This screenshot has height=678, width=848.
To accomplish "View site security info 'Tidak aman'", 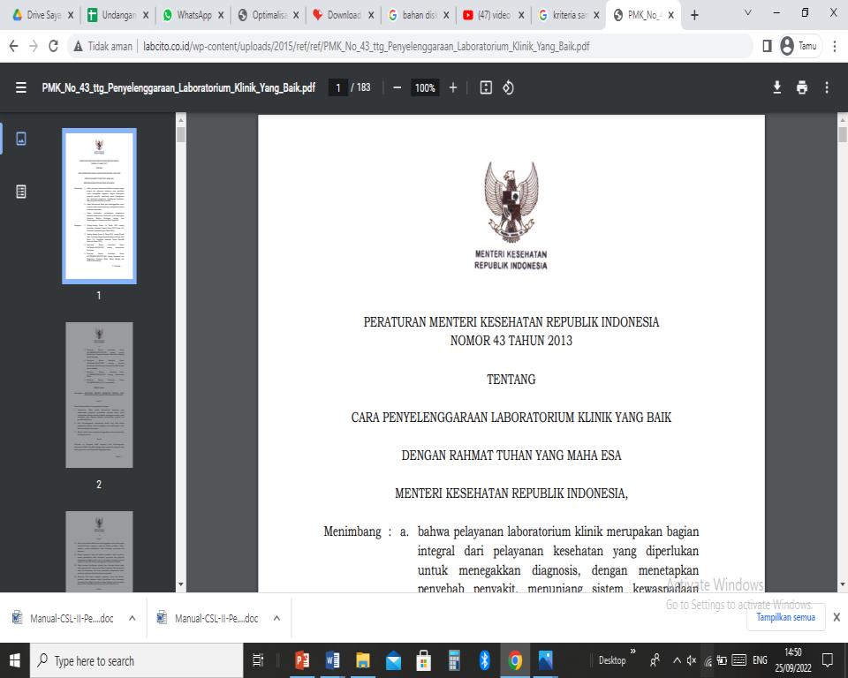I will tap(102, 47).
